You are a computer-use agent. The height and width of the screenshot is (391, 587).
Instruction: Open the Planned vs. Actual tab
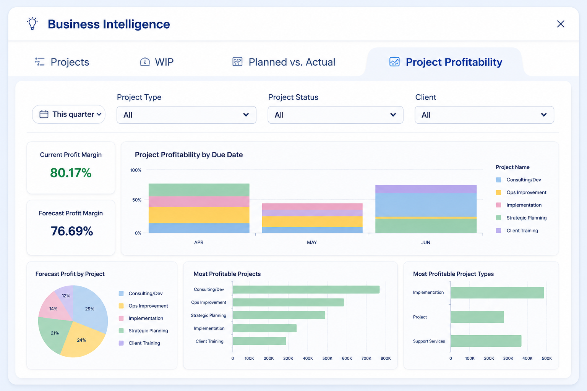pyautogui.click(x=284, y=62)
